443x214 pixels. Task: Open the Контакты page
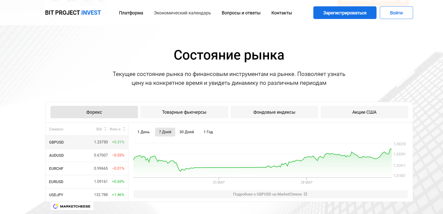282,13
